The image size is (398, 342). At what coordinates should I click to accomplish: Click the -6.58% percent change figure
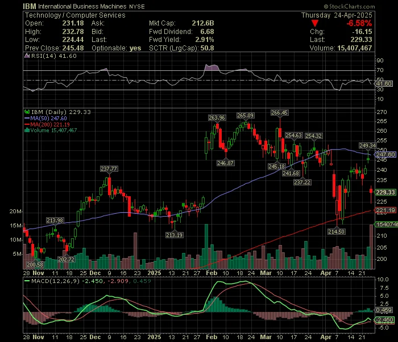(359, 23)
